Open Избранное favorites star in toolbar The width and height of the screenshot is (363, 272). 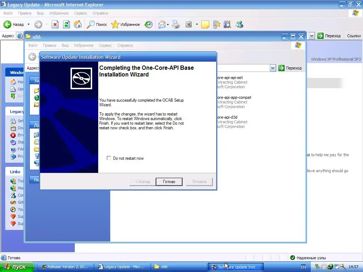coord(125,24)
